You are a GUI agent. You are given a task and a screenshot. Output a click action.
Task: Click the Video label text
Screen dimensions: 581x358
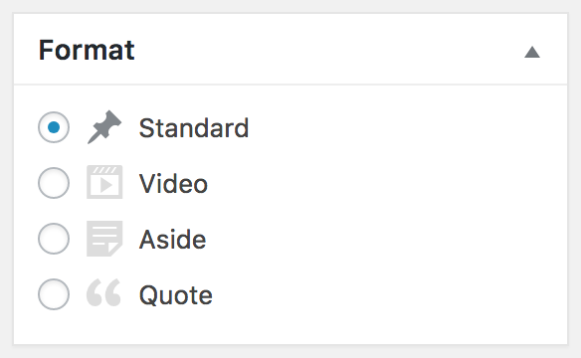[173, 184]
